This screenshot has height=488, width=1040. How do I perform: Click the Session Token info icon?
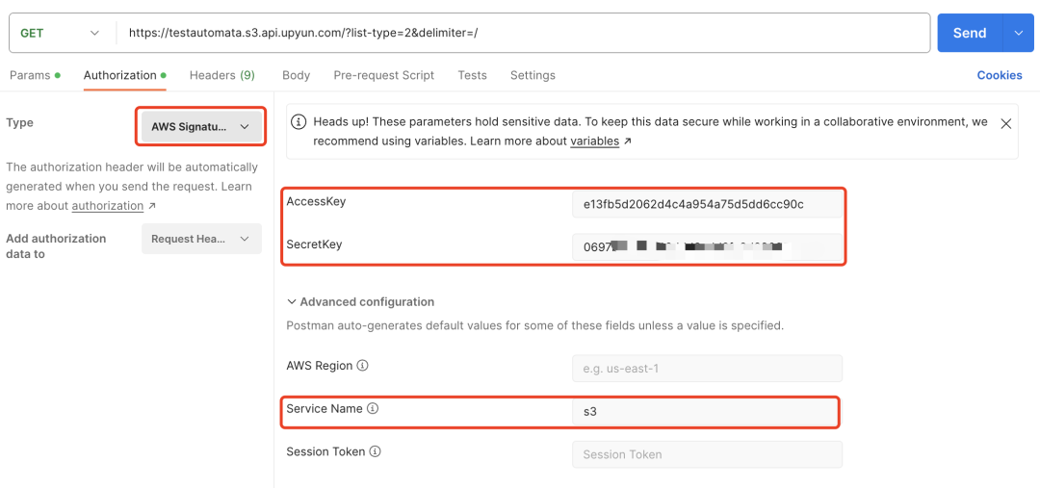pyautogui.click(x=376, y=451)
